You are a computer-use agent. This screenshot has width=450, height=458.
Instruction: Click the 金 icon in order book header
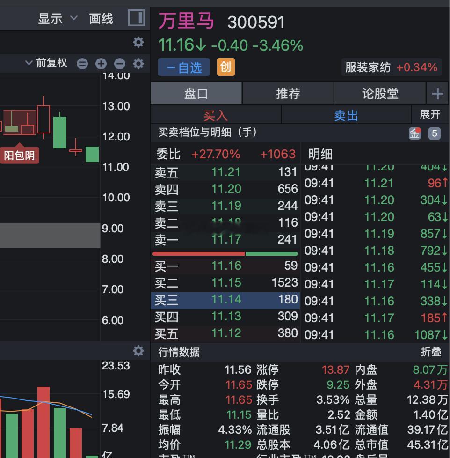coord(415,133)
